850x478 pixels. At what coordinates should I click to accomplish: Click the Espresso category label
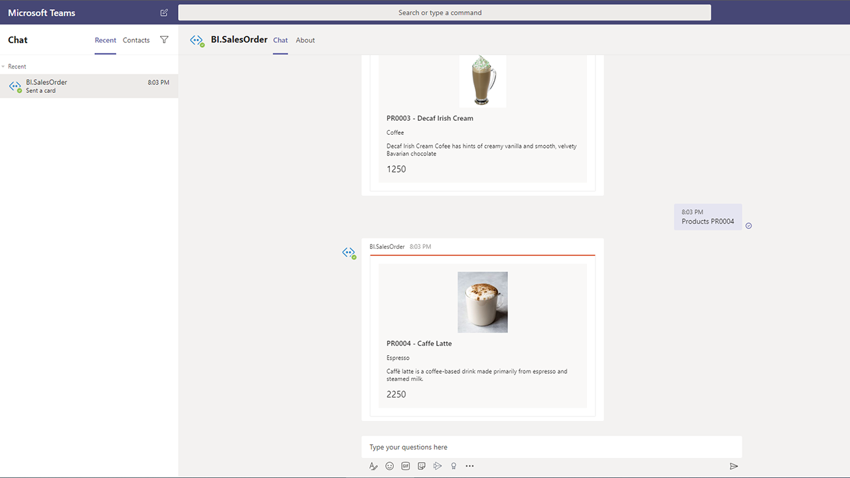[x=398, y=358]
